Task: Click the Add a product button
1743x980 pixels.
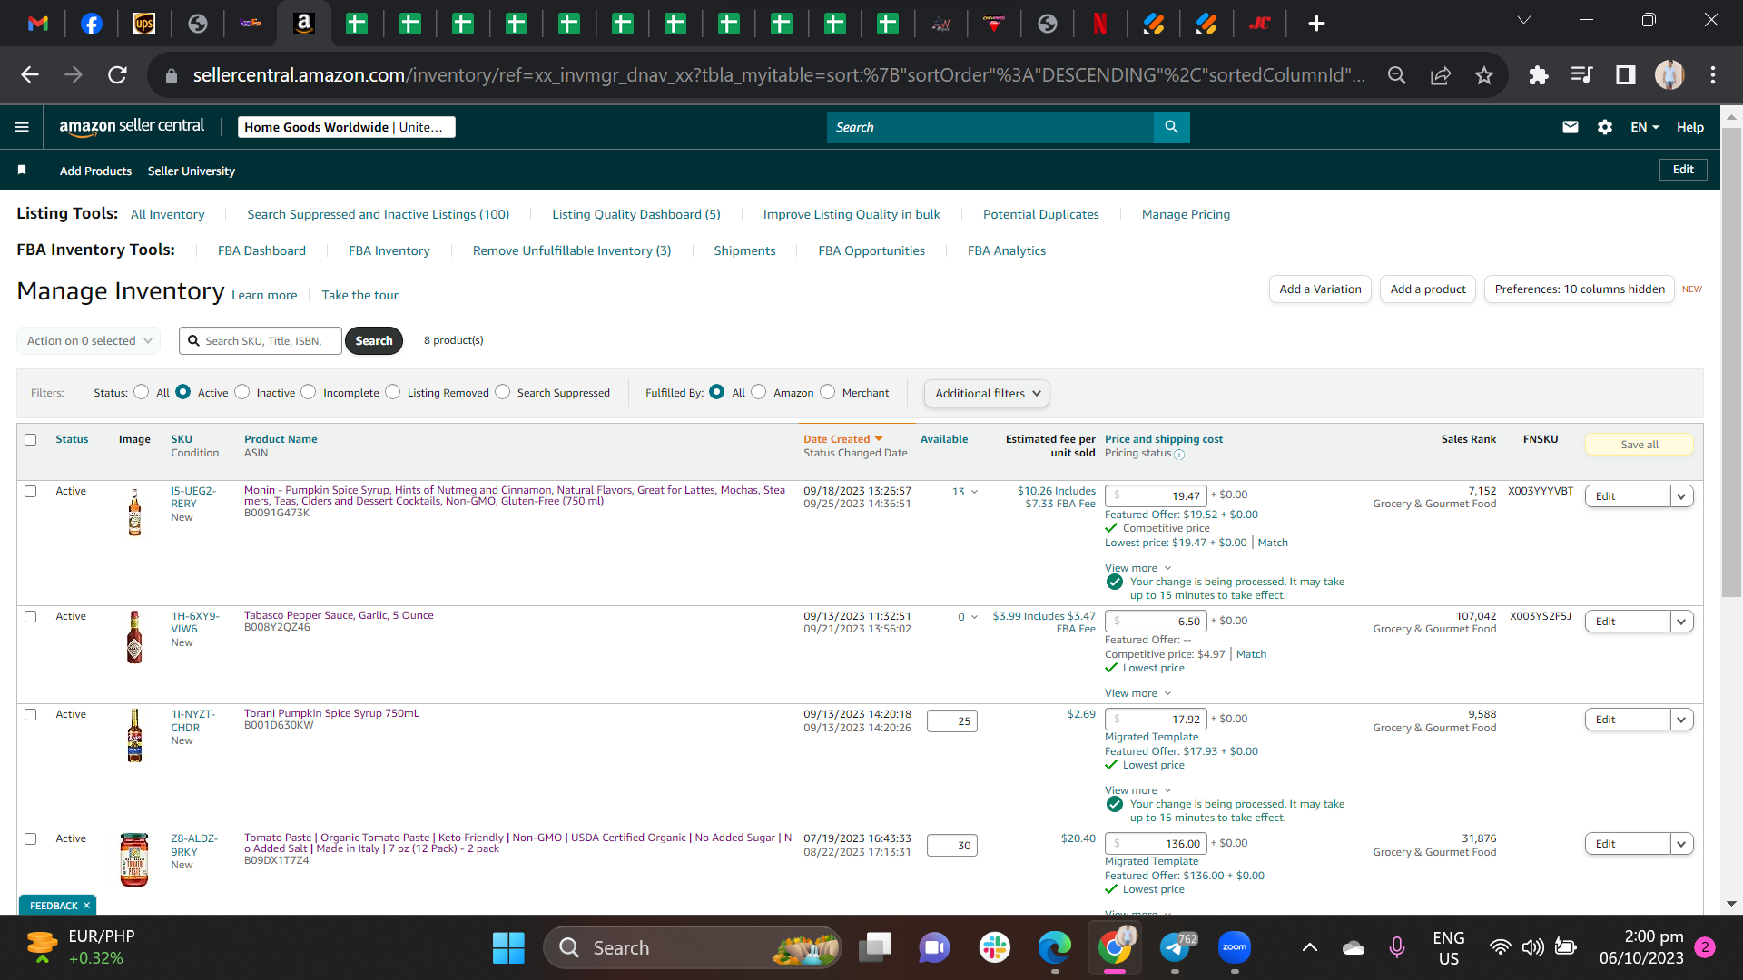Action: click(1428, 289)
